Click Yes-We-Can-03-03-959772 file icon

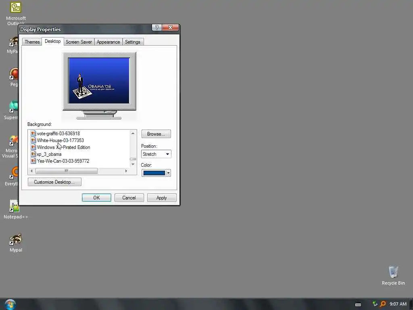pyautogui.click(x=33, y=161)
